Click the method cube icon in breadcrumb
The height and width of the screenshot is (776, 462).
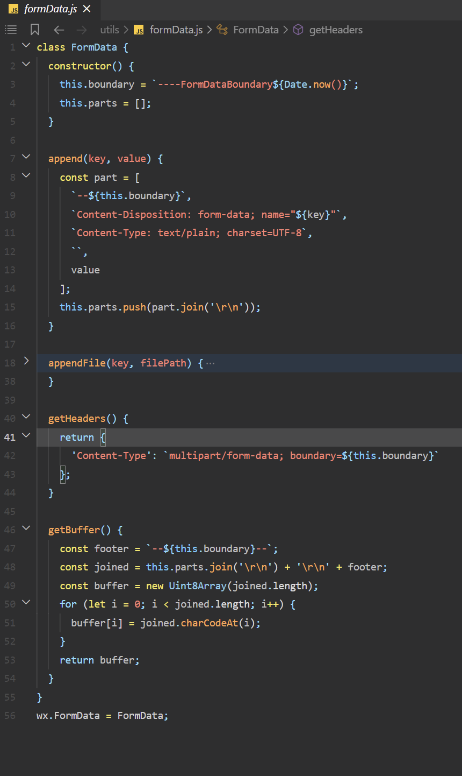point(298,30)
